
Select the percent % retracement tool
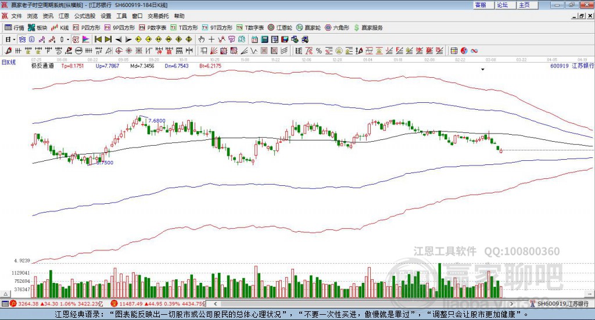tap(319, 51)
